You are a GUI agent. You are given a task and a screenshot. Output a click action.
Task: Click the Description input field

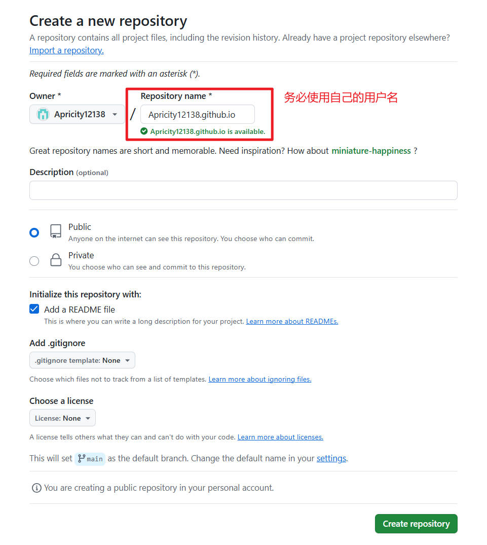(x=243, y=190)
